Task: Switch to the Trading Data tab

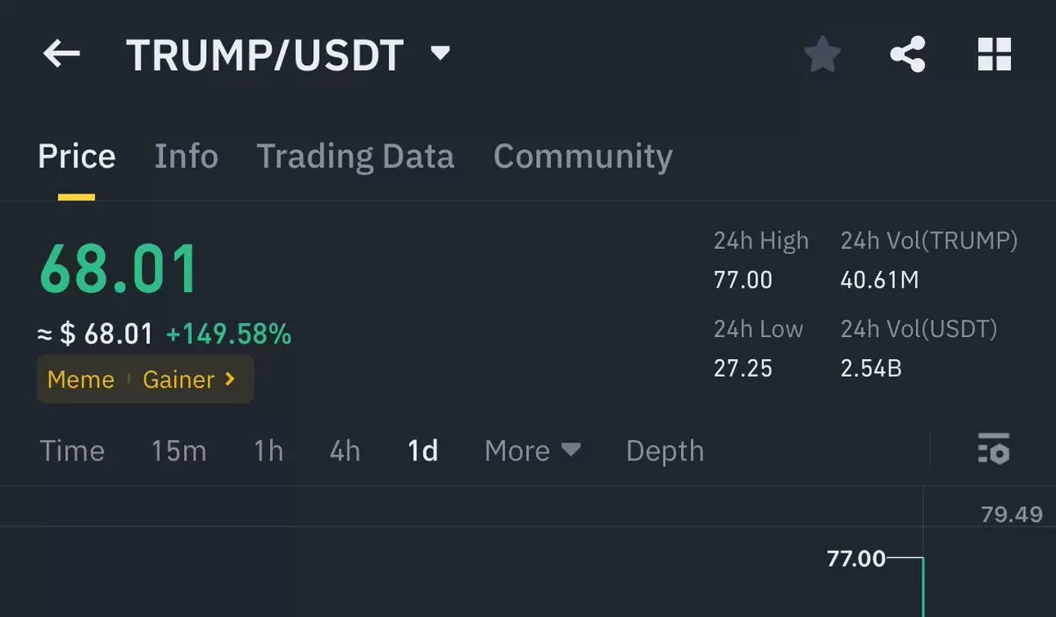Action: [x=356, y=157]
